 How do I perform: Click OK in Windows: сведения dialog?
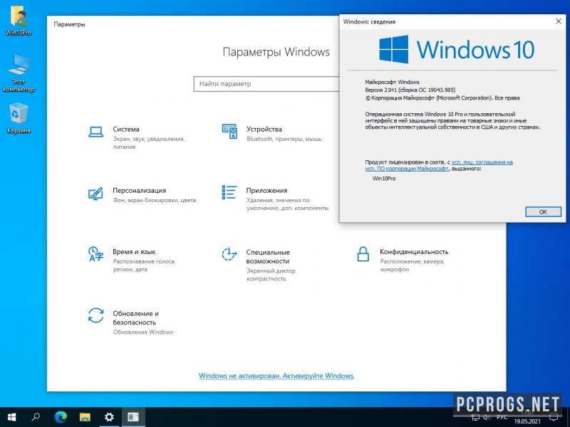(x=543, y=212)
